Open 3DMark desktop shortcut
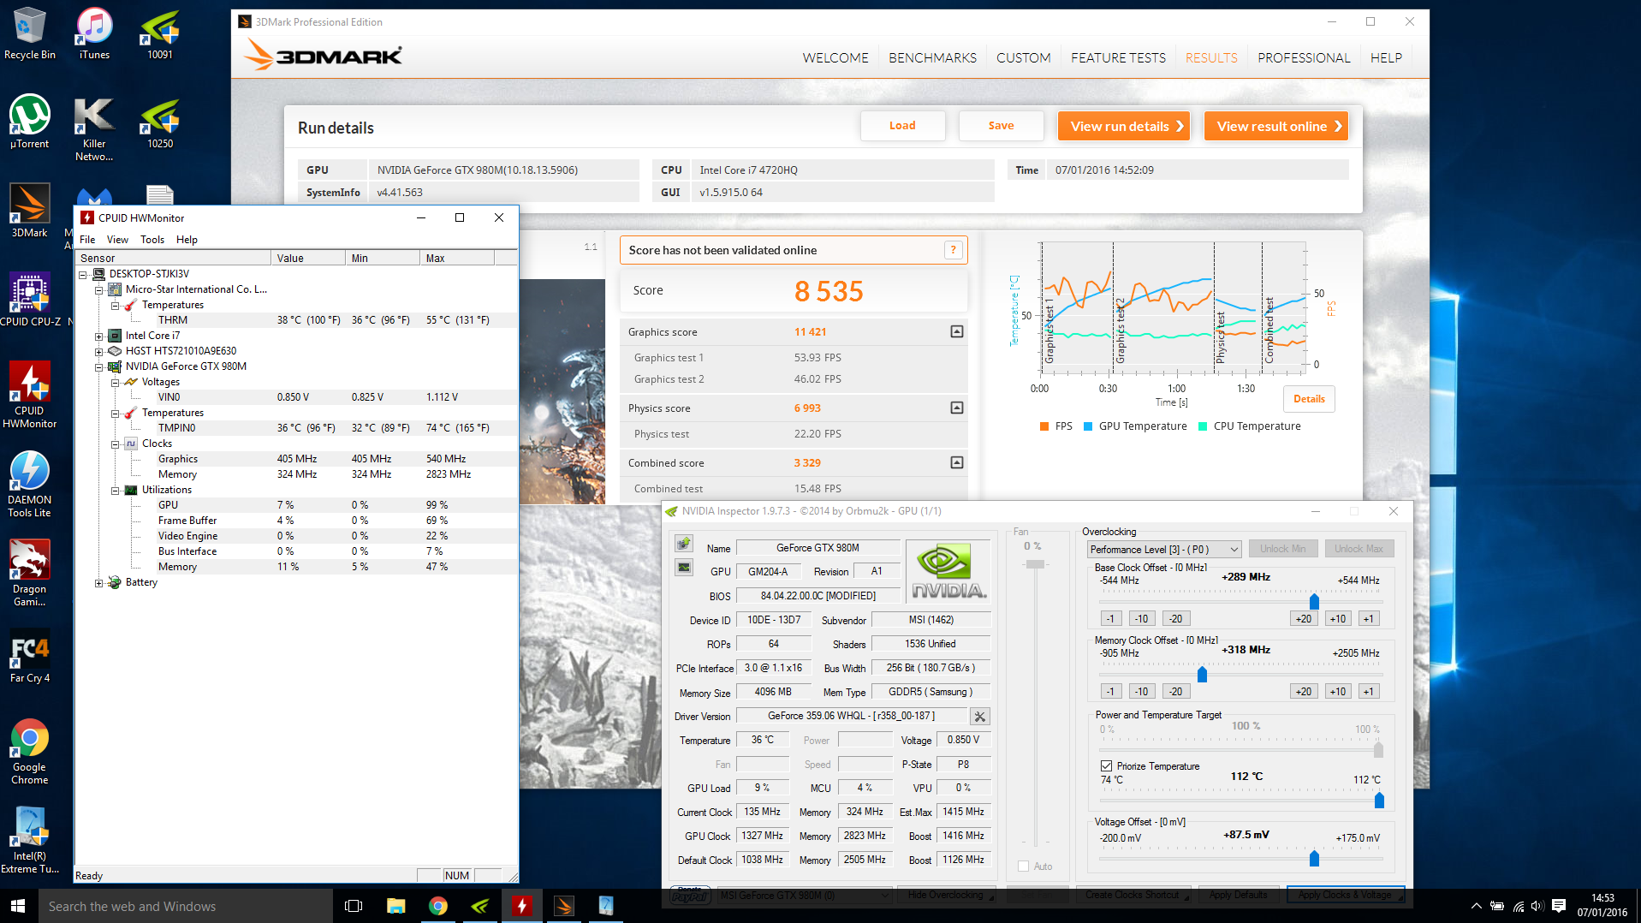The width and height of the screenshot is (1641, 923). tap(30, 211)
